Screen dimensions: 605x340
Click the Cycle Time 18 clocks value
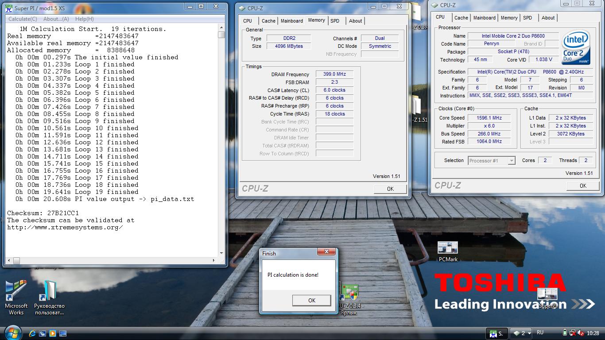click(x=334, y=114)
